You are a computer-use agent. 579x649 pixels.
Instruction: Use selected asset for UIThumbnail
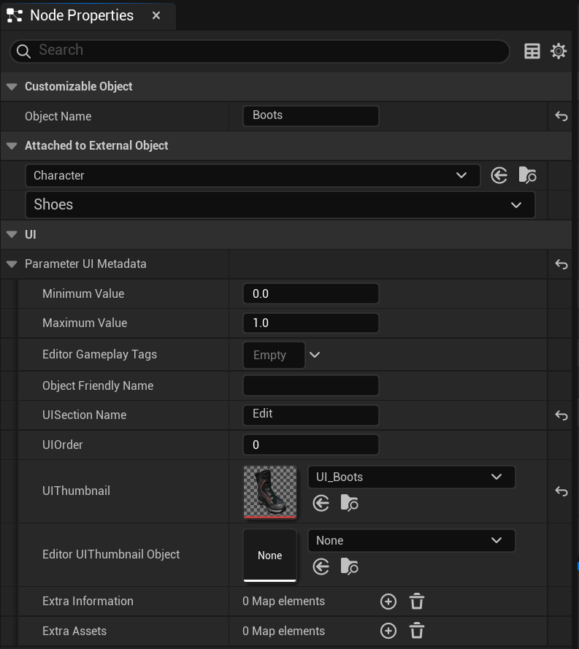321,503
